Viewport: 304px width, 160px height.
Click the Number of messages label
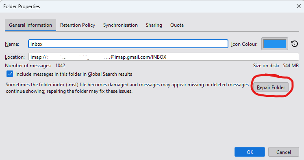[28, 66]
